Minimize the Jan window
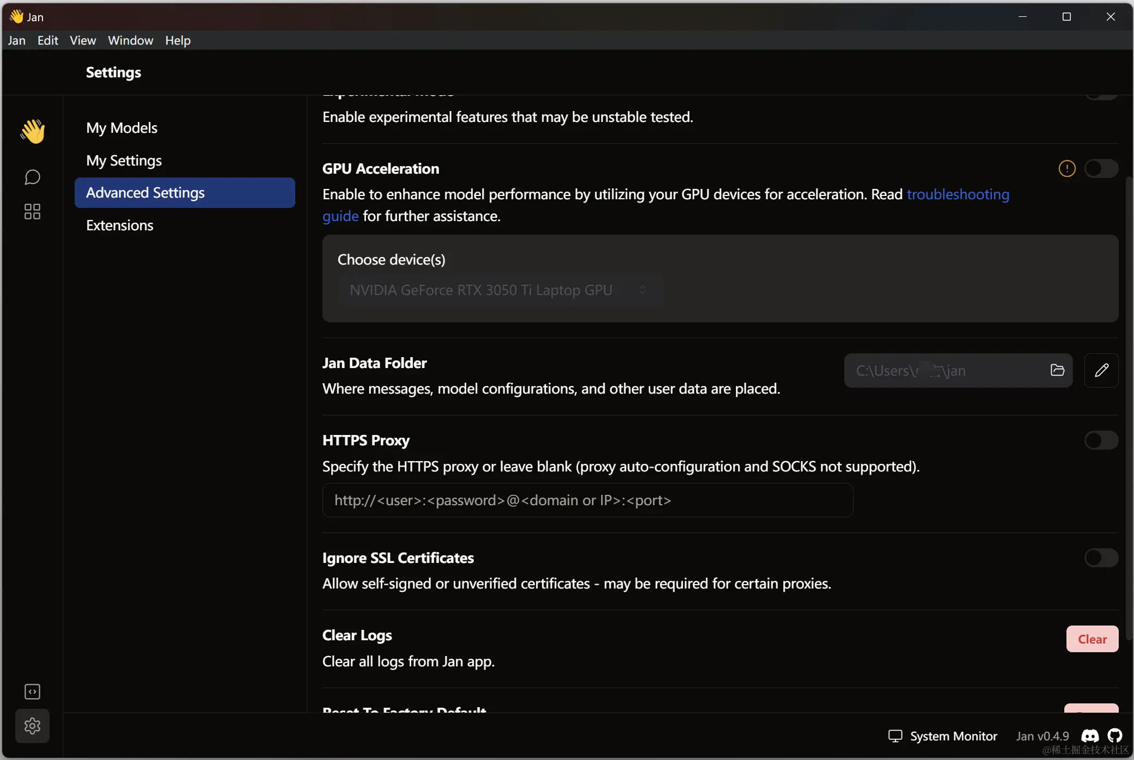 [1022, 16]
